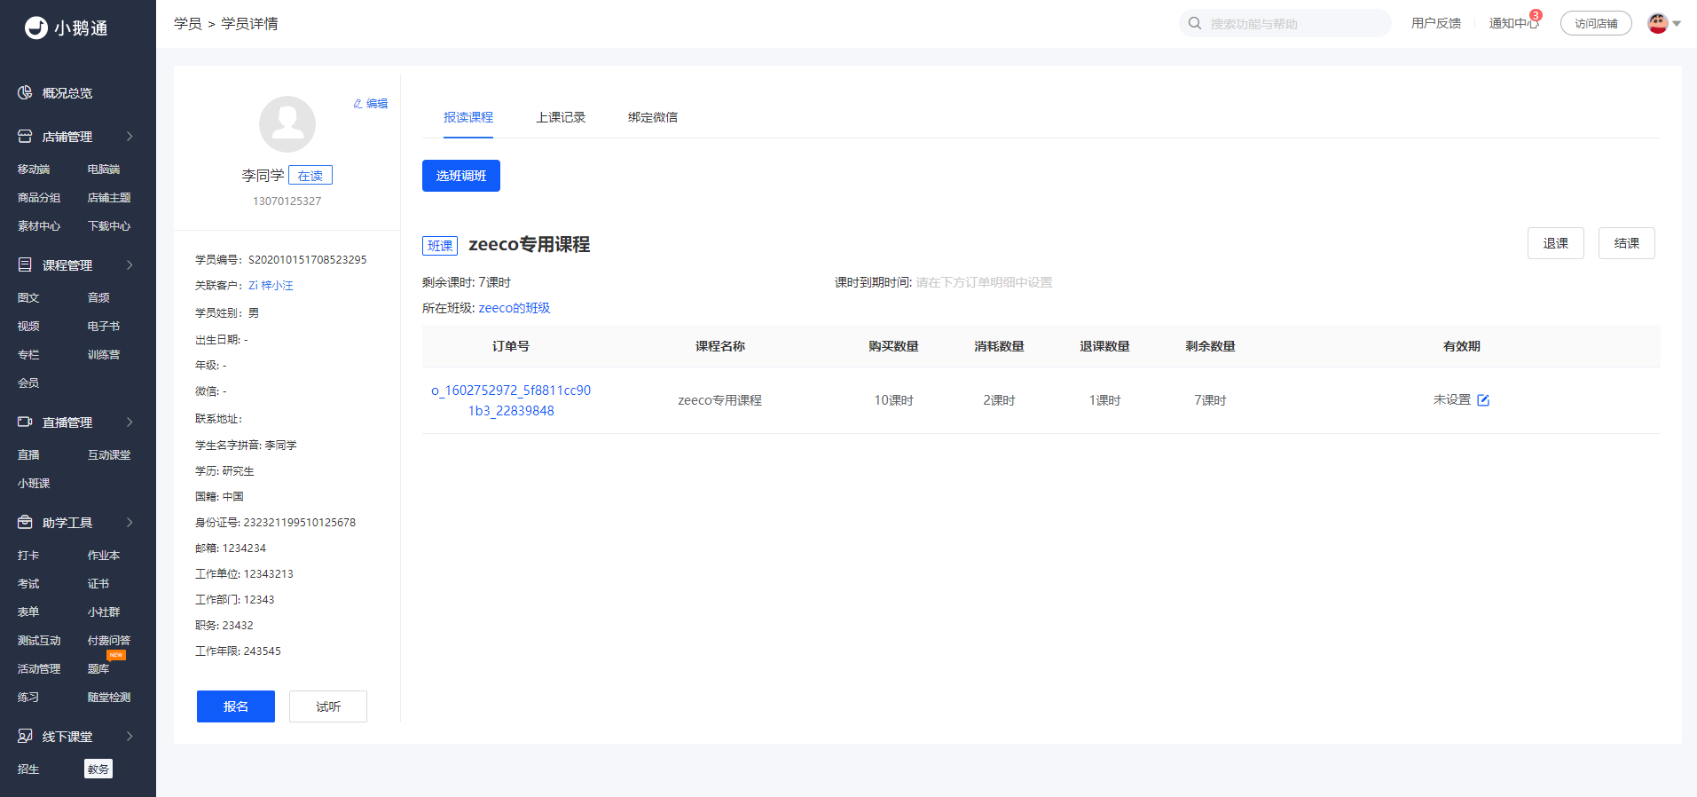Open 付费问答 menu item
The image size is (1697, 797).
pyautogui.click(x=109, y=640)
